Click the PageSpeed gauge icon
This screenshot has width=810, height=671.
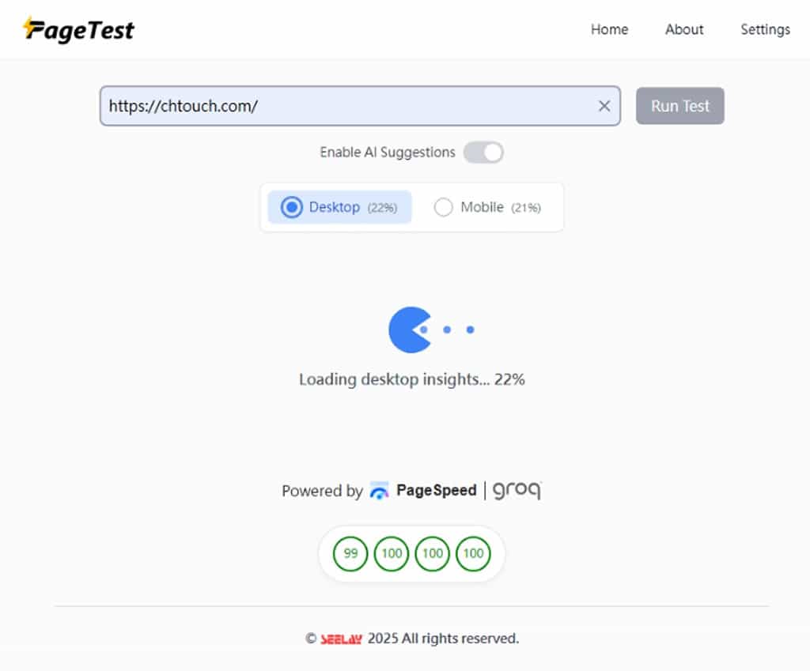coord(380,490)
